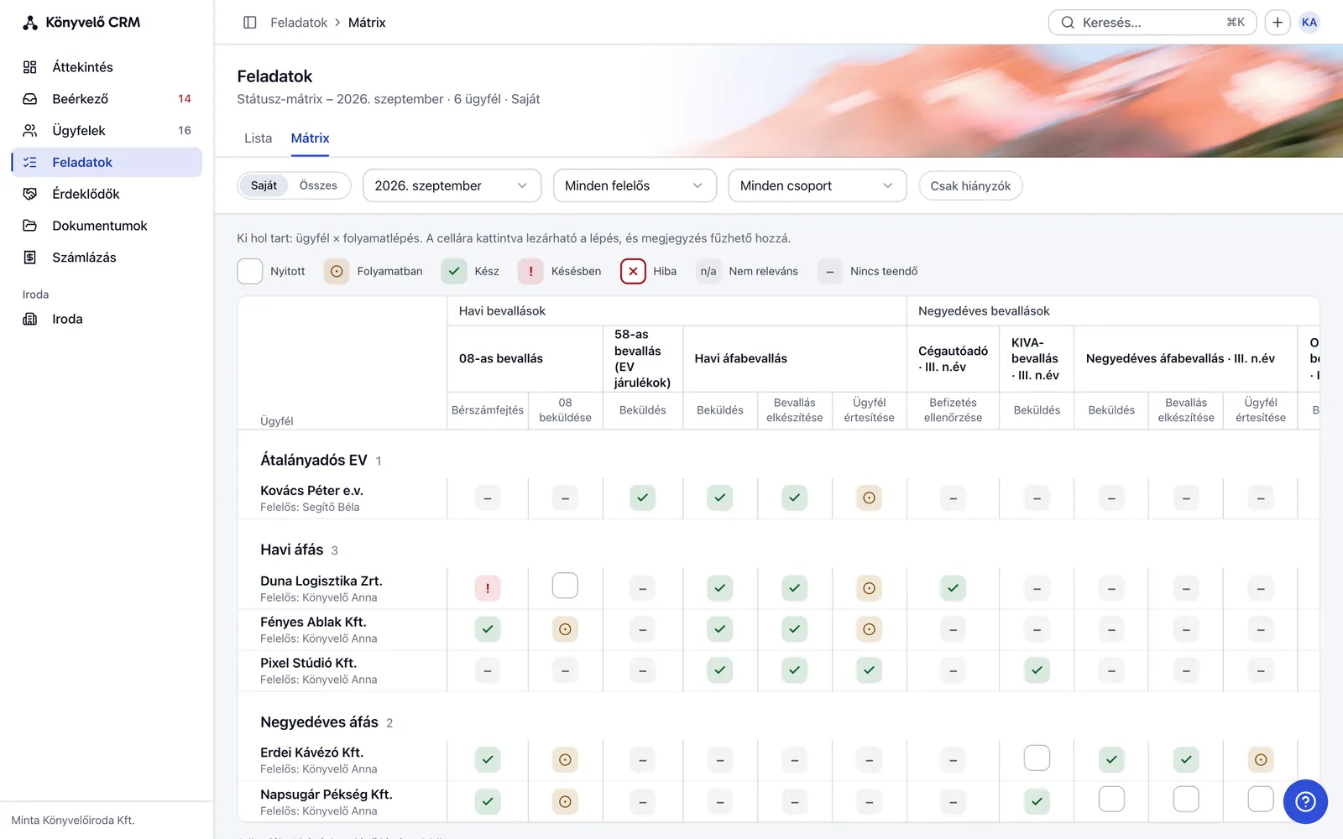Image resolution: width=1343 pixels, height=839 pixels.
Task: Check Napsugár Pékség open Bevallás elkészítése cell
Action: tap(1186, 799)
